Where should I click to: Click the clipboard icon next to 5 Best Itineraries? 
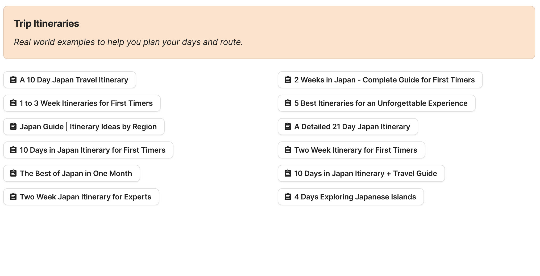[288, 103]
